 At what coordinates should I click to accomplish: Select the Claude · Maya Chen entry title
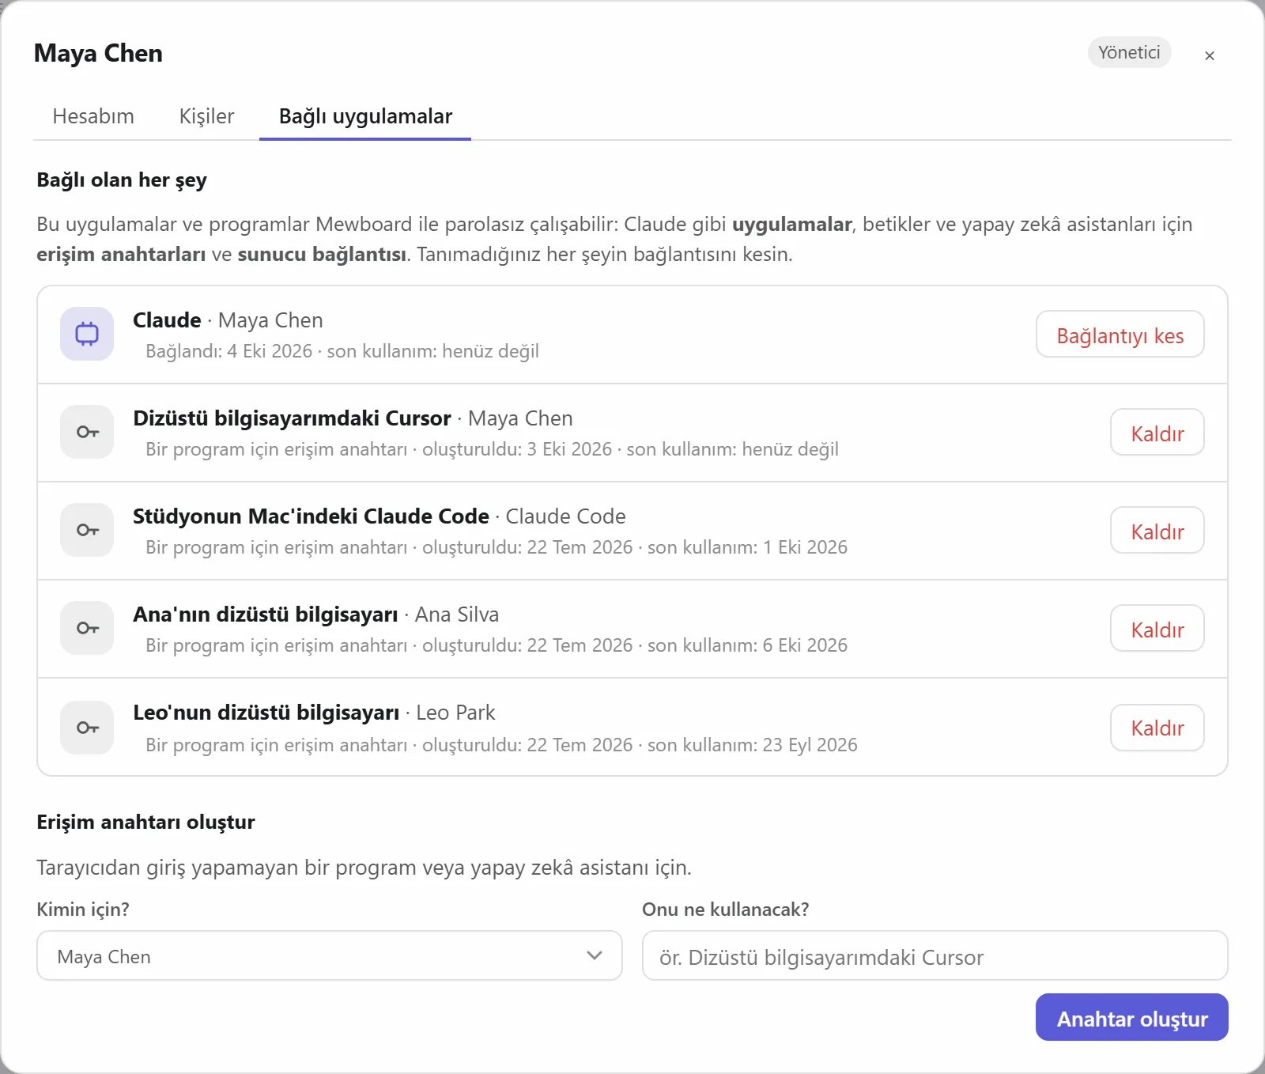pos(228,320)
